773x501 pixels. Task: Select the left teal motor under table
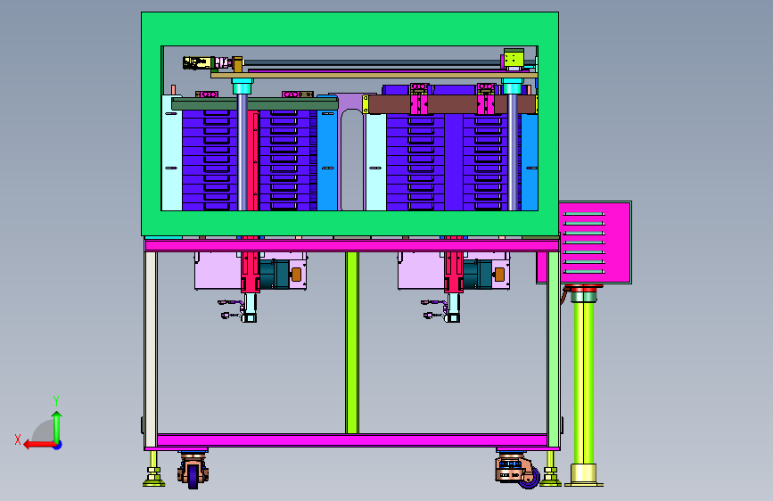[x=275, y=275]
